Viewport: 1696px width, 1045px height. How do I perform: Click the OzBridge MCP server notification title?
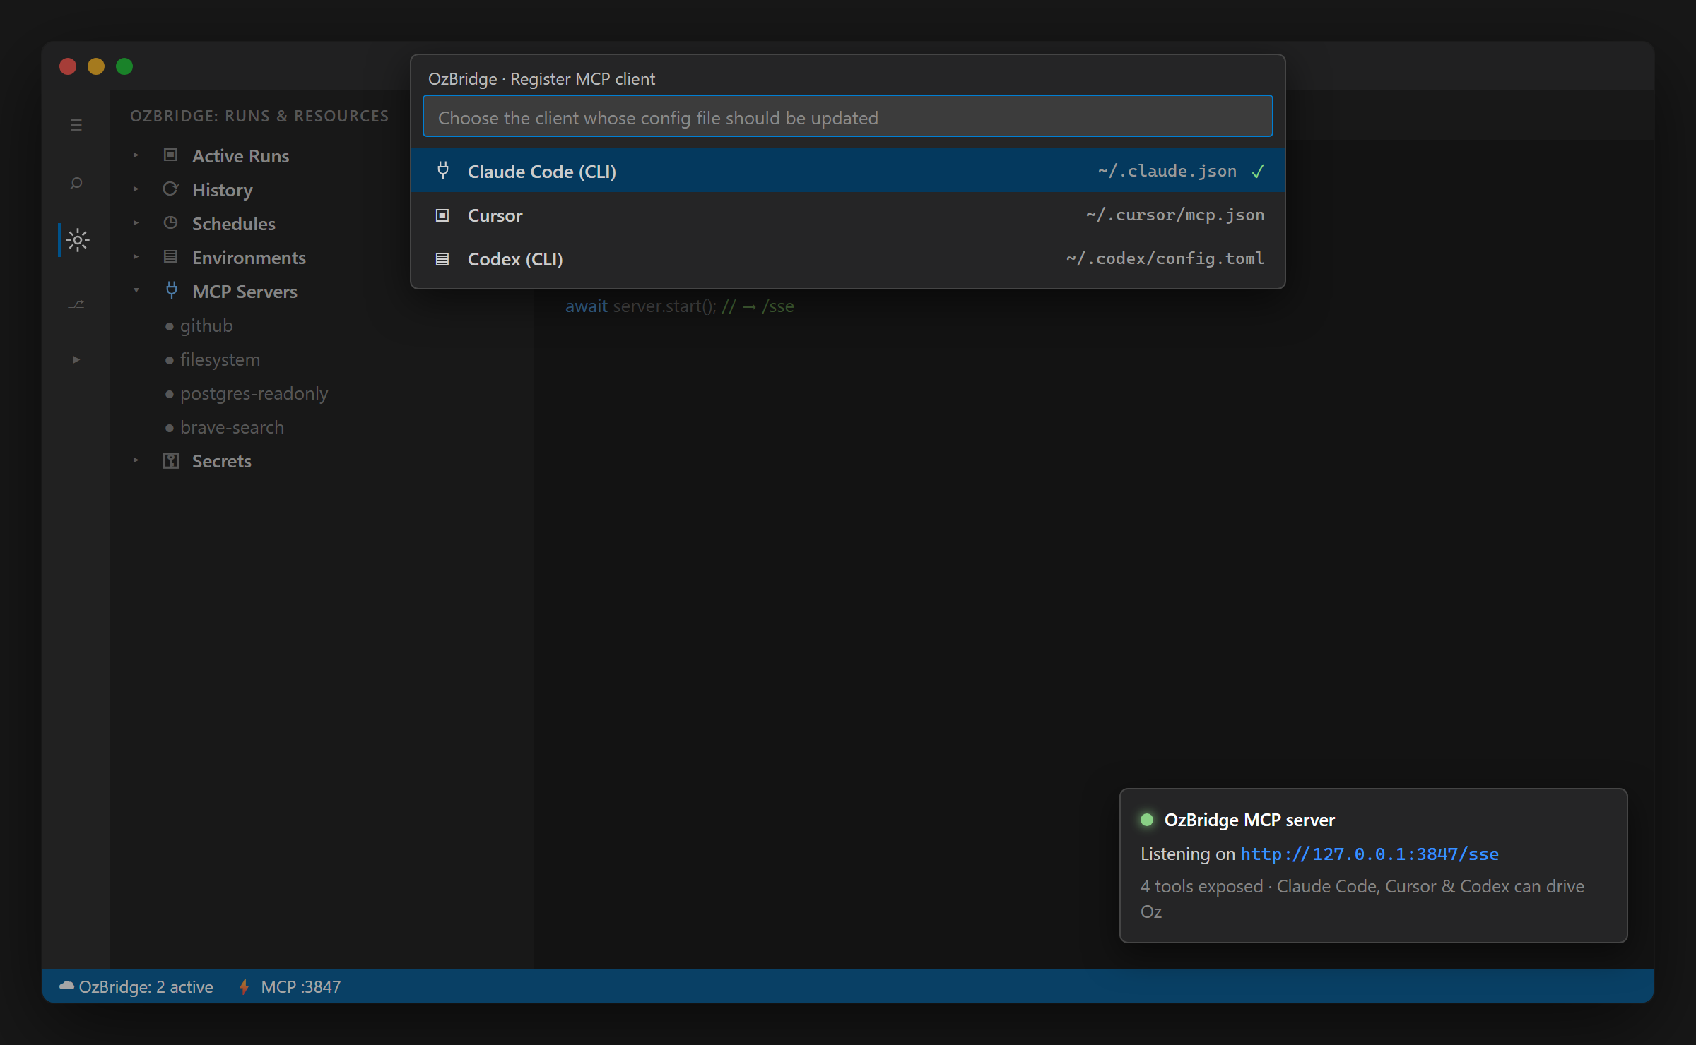[x=1249, y=820]
